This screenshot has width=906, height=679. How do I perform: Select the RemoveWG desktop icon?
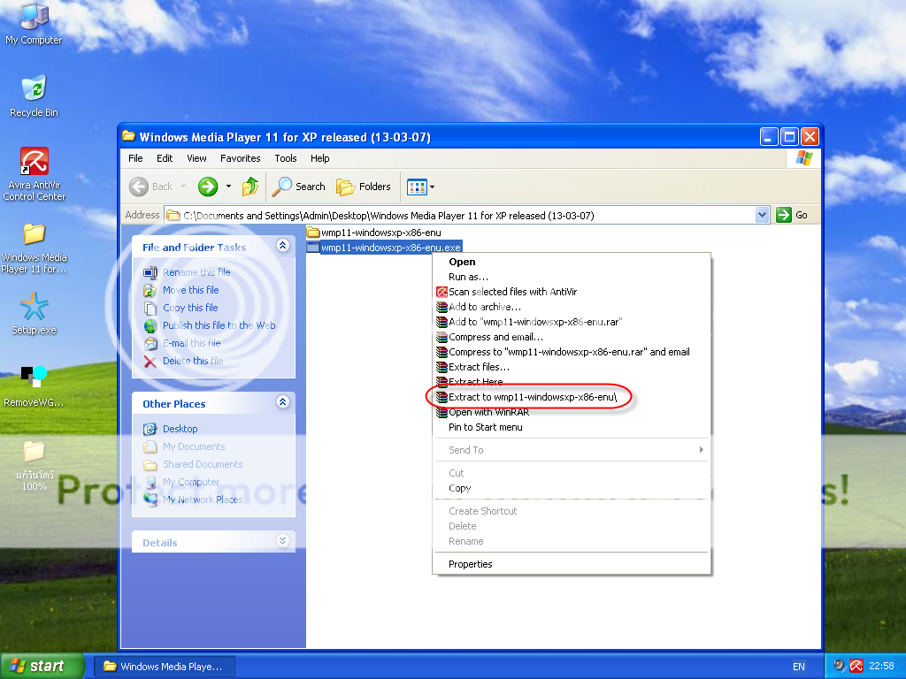point(35,386)
